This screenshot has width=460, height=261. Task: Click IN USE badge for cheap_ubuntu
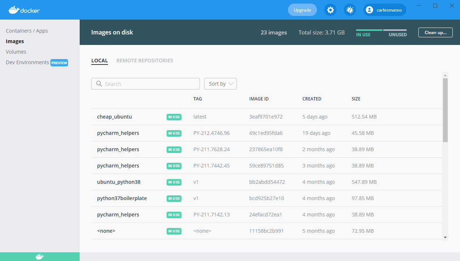174,117
